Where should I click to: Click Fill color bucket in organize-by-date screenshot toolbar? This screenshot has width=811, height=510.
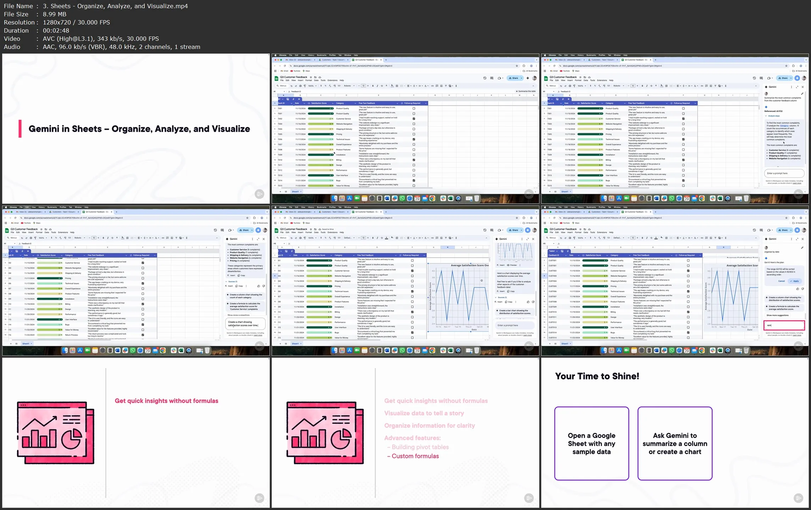click(662, 237)
